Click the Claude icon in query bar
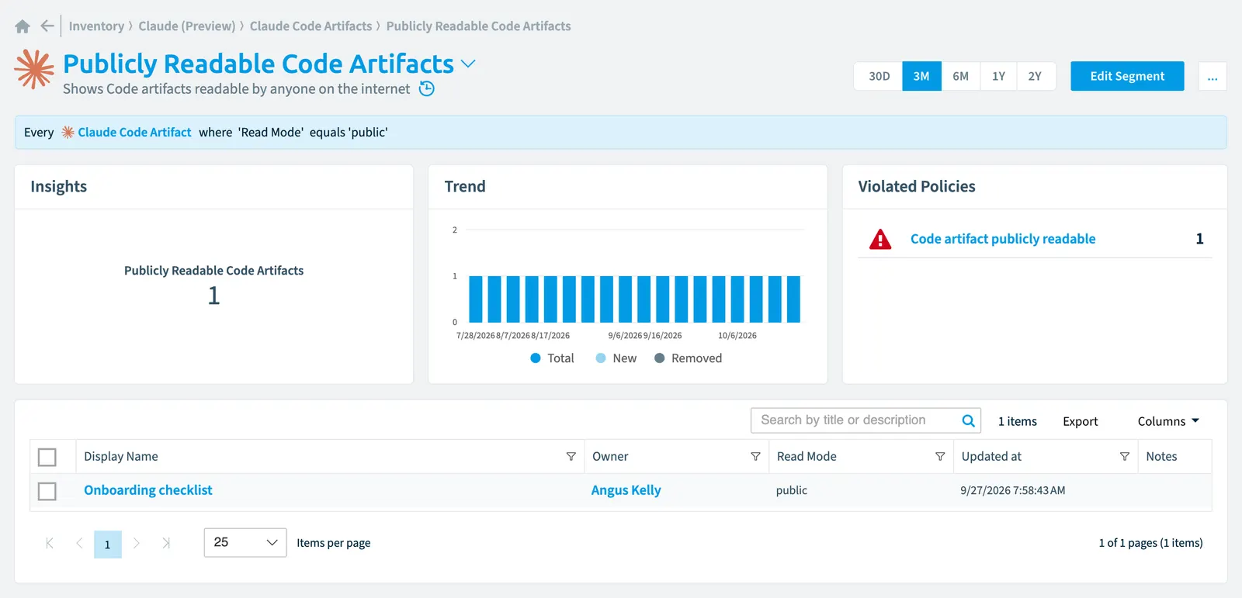This screenshot has height=598, width=1242. (68, 133)
